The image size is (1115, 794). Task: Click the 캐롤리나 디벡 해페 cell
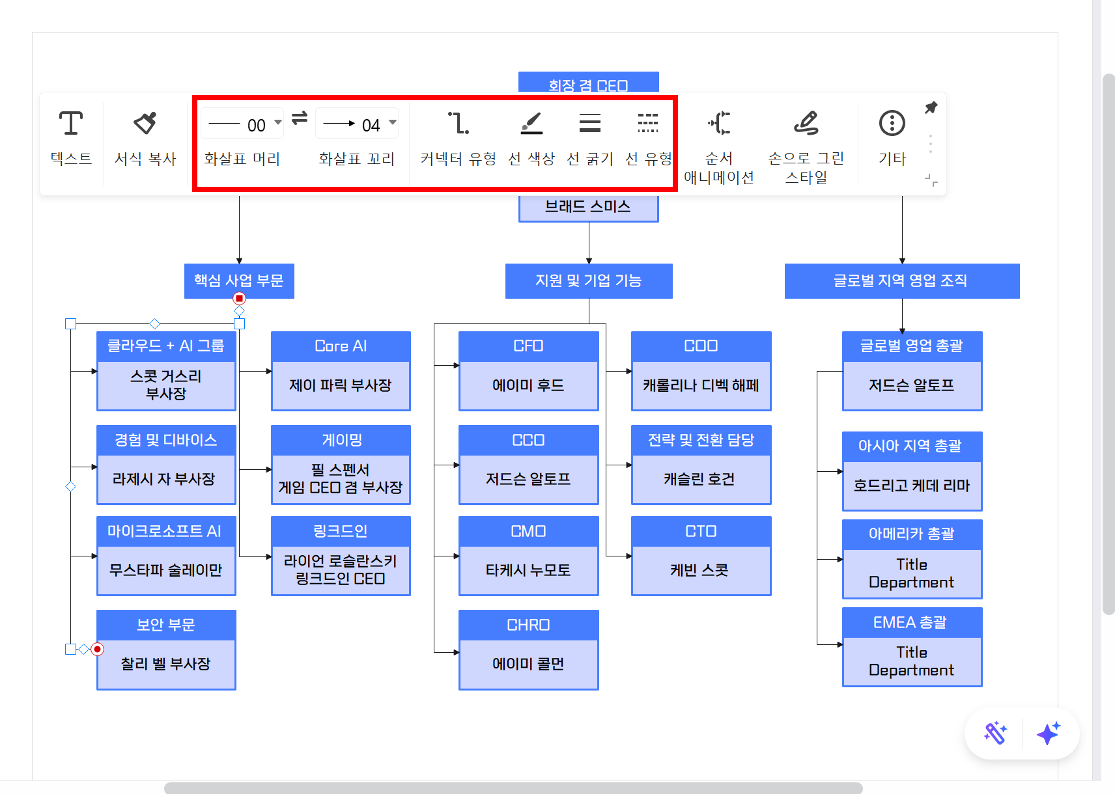[x=701, y=385]
